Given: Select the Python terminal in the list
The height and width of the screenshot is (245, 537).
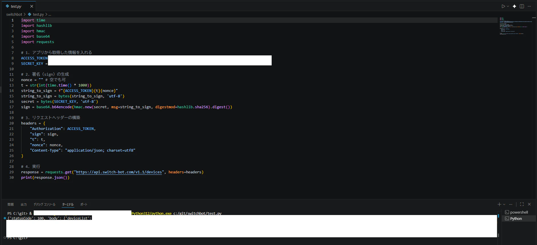Looking at the screenshot, I should pyautogui.click(x=519, y=219).
